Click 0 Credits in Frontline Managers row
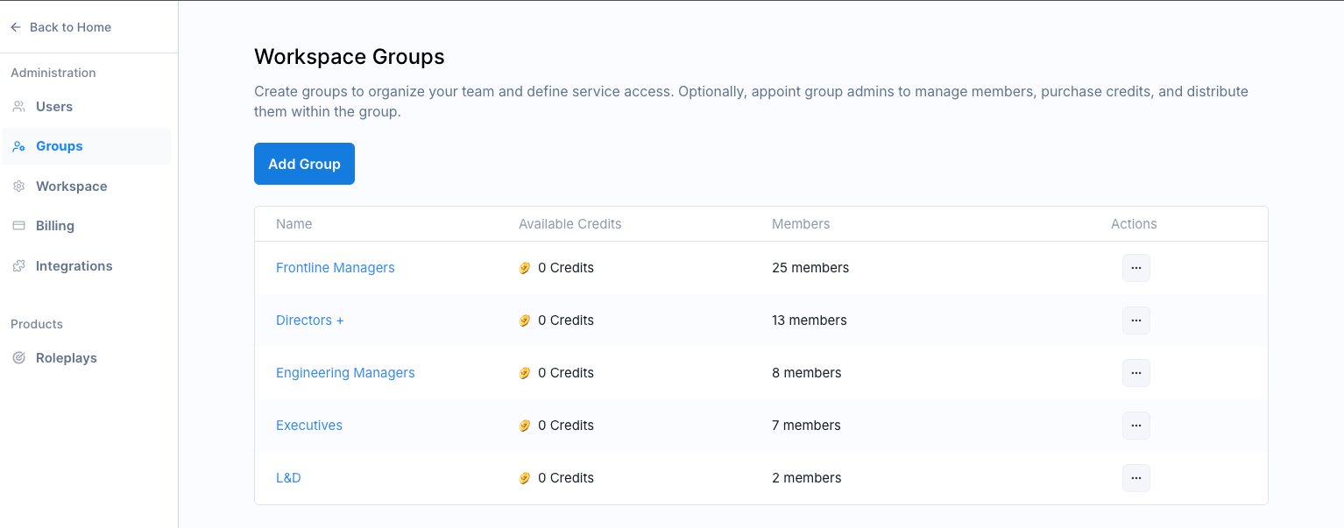 566,268
